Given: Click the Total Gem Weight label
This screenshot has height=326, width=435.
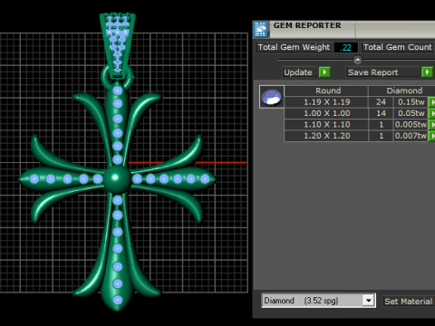Looking at the screenshot, I should tap(294, 47).
